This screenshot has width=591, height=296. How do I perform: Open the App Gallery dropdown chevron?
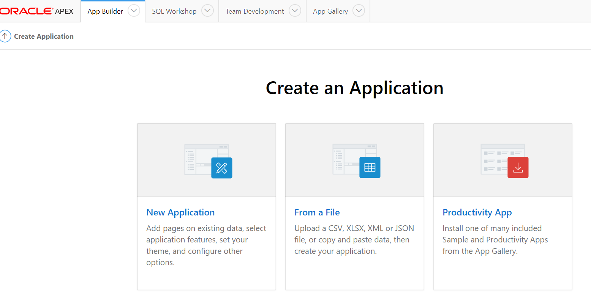(x=359, y=11)
